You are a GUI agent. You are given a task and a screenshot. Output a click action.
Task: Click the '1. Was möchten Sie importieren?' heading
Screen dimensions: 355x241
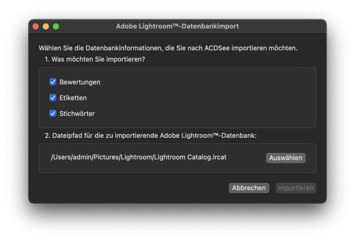click(95, 59)
